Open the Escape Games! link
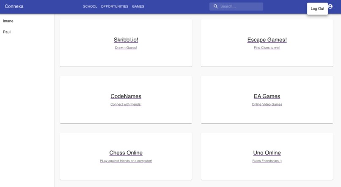 pyautogui.click(x=267, y=40)
